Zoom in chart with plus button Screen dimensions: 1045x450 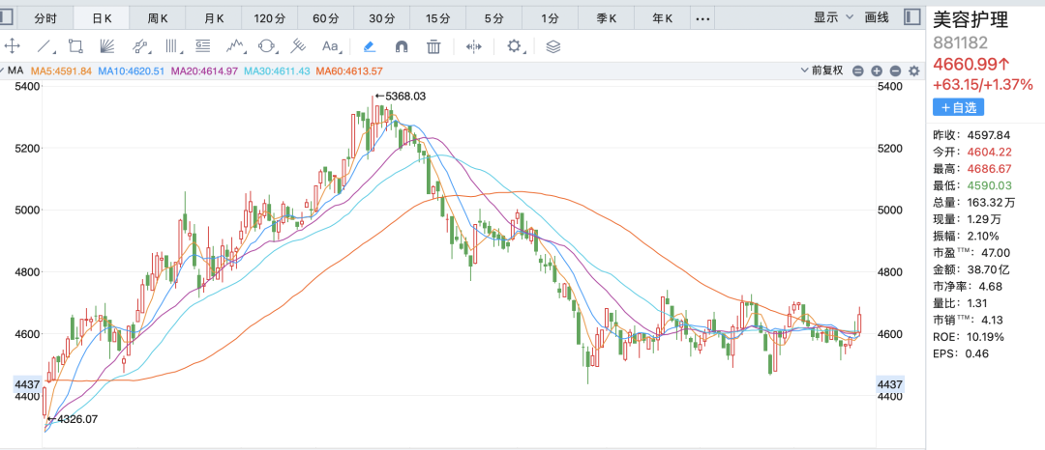tap(877, 70)
